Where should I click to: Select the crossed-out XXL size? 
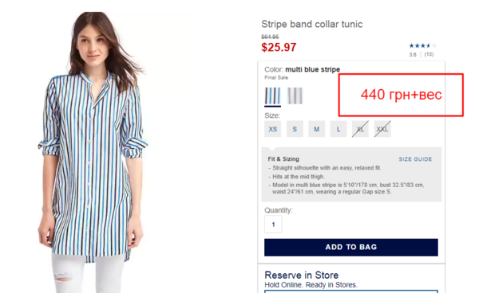tap(382, 129)
